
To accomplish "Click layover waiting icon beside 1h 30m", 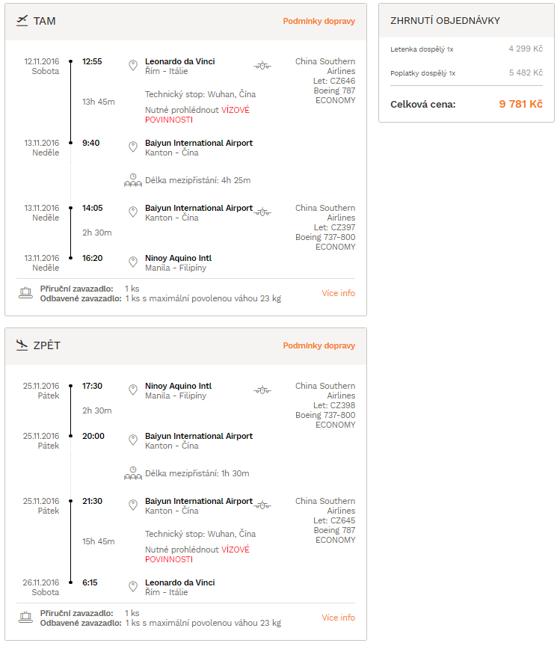I will (x=133, y=473).
